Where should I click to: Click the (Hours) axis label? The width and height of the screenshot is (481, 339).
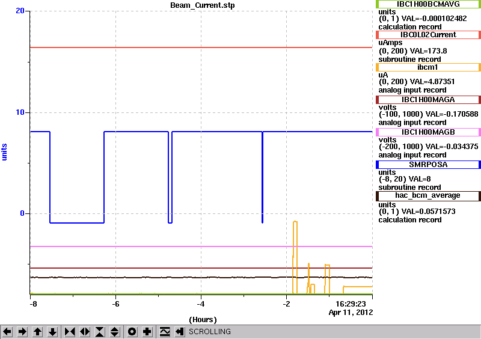[x=203, y=320]
